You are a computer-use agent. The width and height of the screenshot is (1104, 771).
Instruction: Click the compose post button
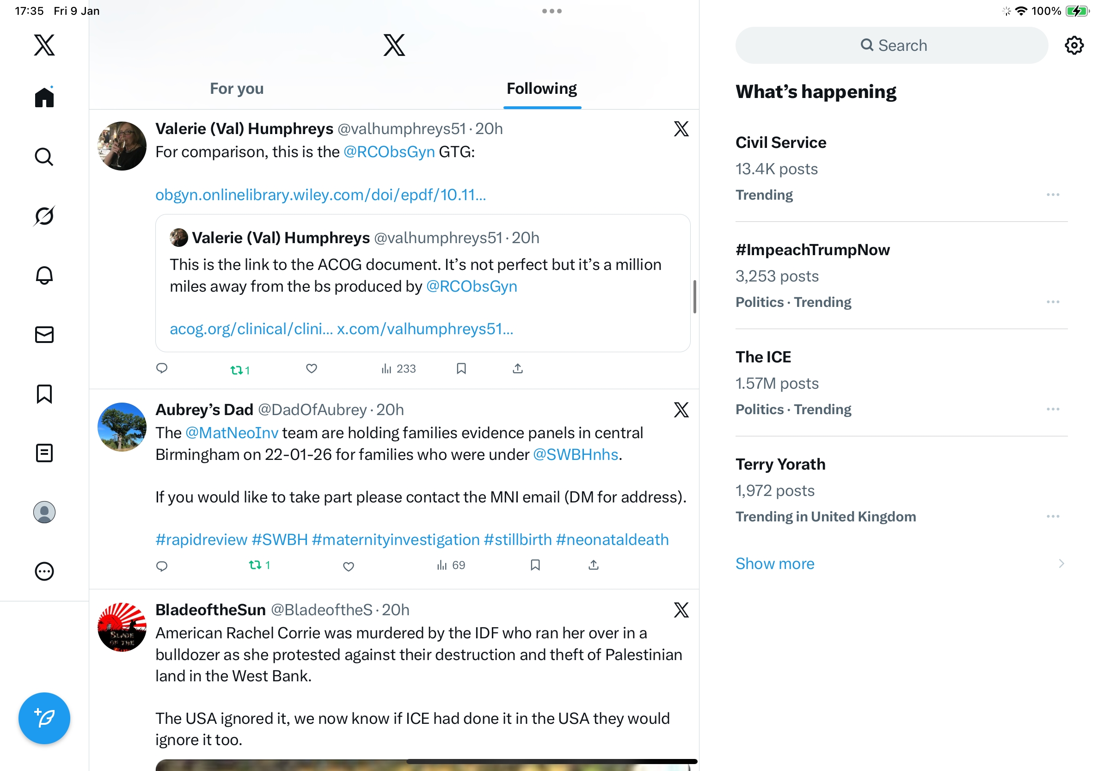pos(44,718)
